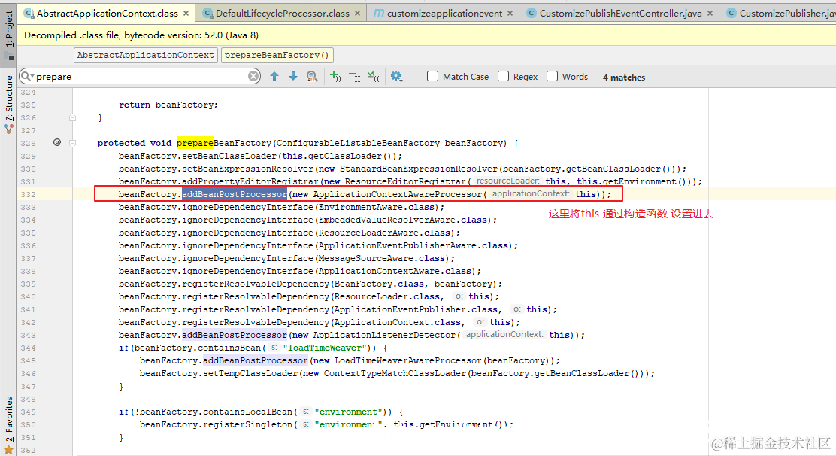Click line number 332 in gutter
This screenshot has height=456, width=836.
pos(29,194)
